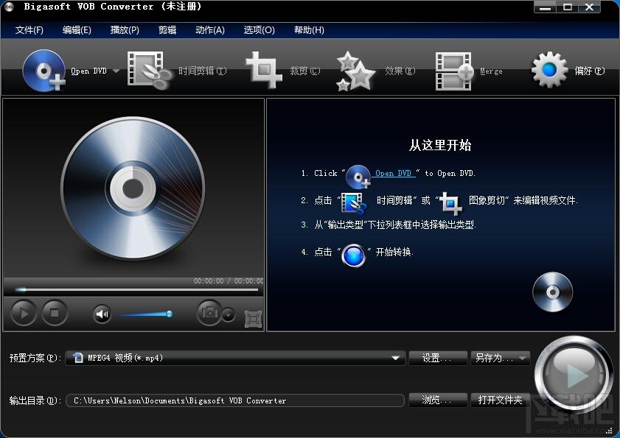Click the 时间剪辑(T) toolbar label
This screenshot has height=438, width=620.
(x=203, y=71)
